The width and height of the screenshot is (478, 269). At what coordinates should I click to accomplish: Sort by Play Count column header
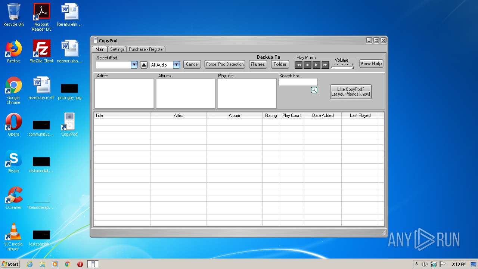click(x=292, y=115)
